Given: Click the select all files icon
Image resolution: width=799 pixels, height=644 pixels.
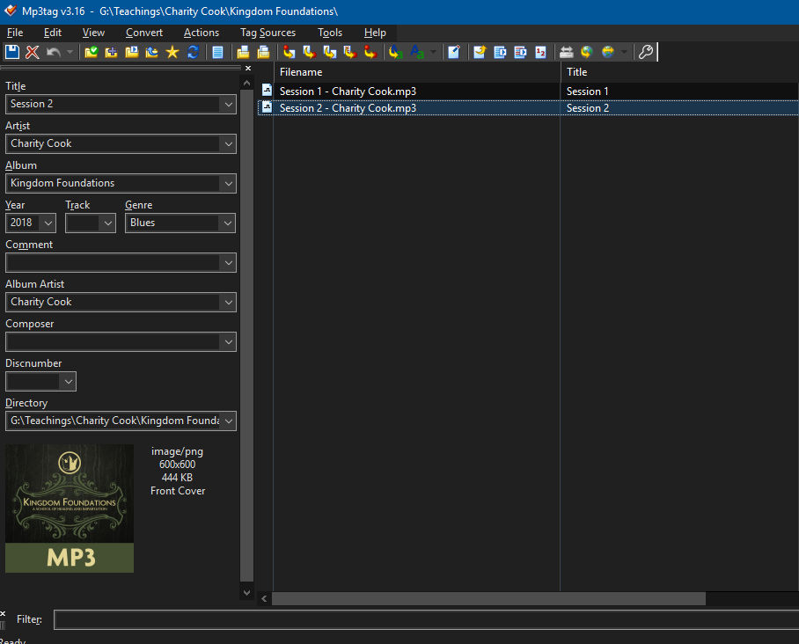Looking at the screenshot, I should tap(218, 53).
